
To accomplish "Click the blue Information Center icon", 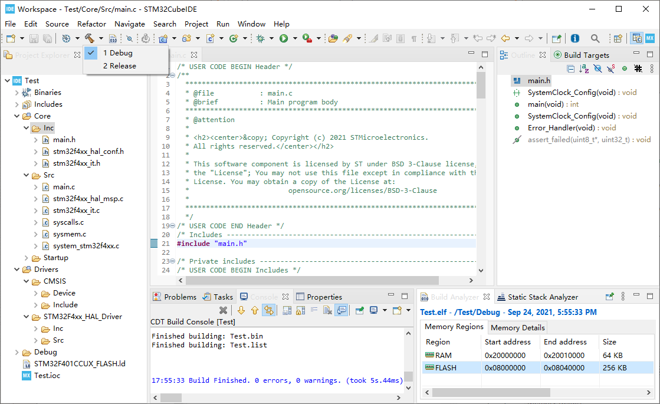I will (x=575, y=38).
